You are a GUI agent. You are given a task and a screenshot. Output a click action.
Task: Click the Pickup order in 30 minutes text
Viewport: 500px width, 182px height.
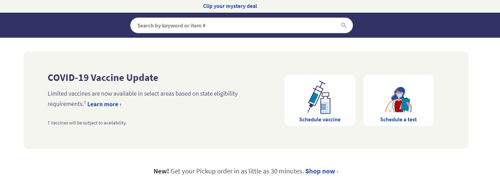click(x=236, y=171)
